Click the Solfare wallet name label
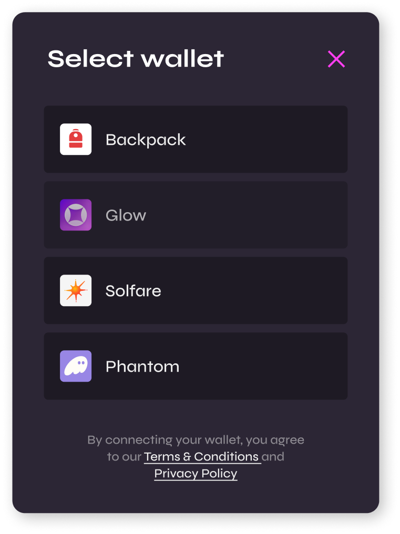400x534 pixels. point(133,291)
